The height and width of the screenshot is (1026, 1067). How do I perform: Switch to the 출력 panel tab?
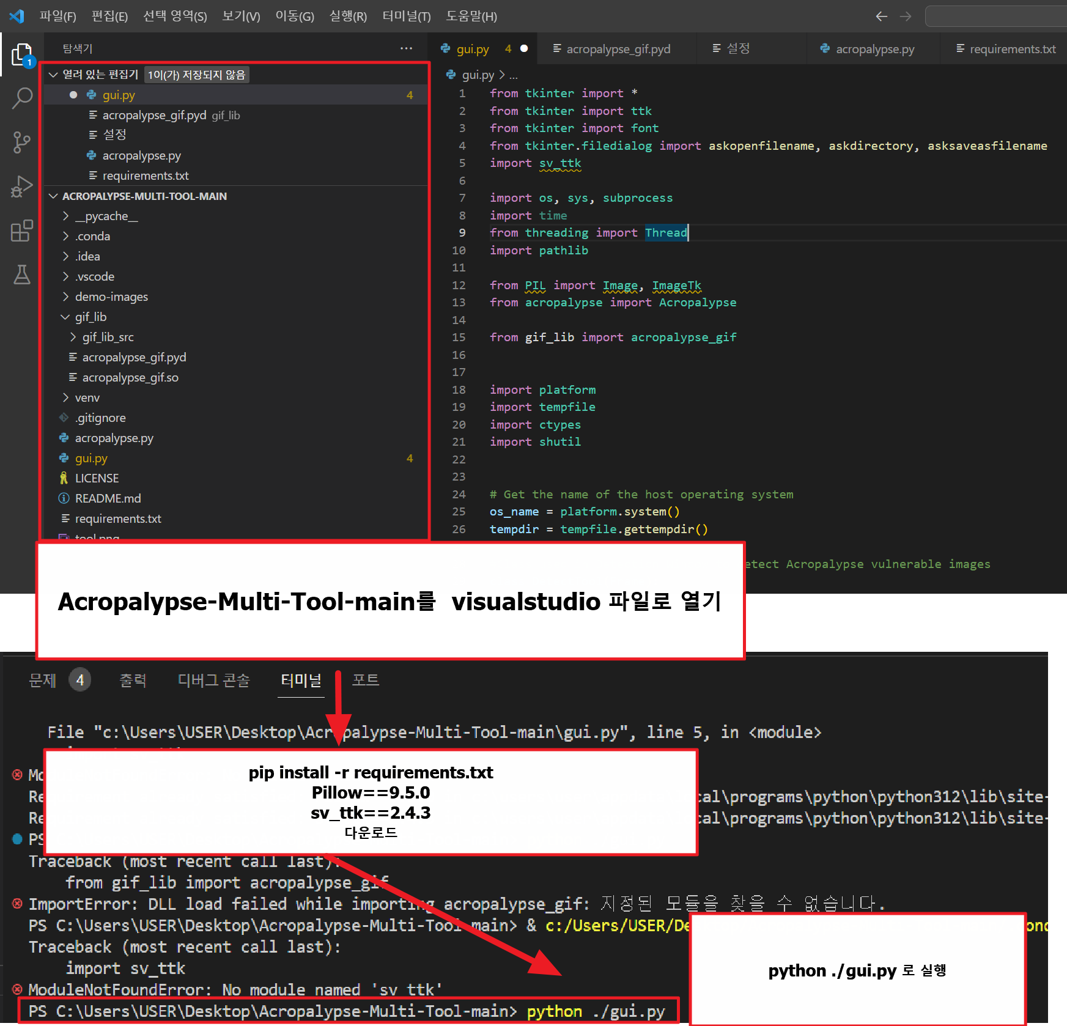tap(133, 680)
